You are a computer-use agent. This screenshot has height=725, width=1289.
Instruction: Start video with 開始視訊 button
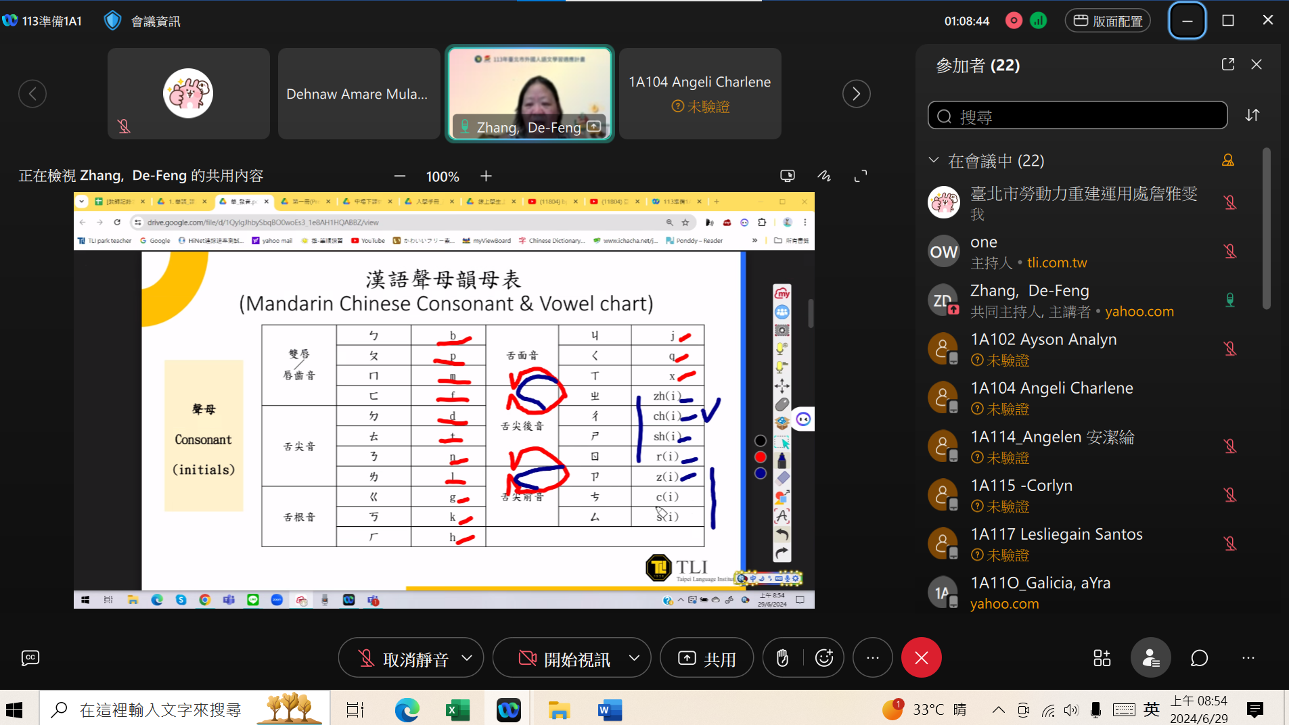pyautogui.click(x=564, y=658)
